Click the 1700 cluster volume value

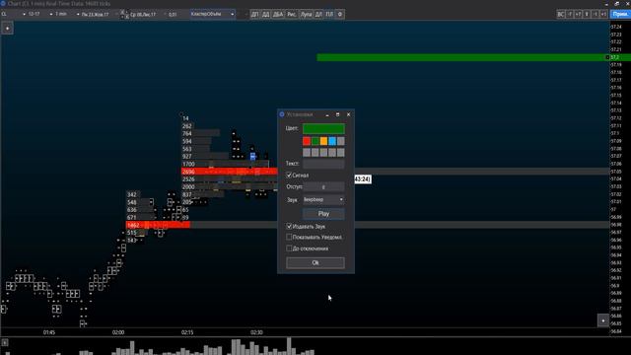[188, 165]
